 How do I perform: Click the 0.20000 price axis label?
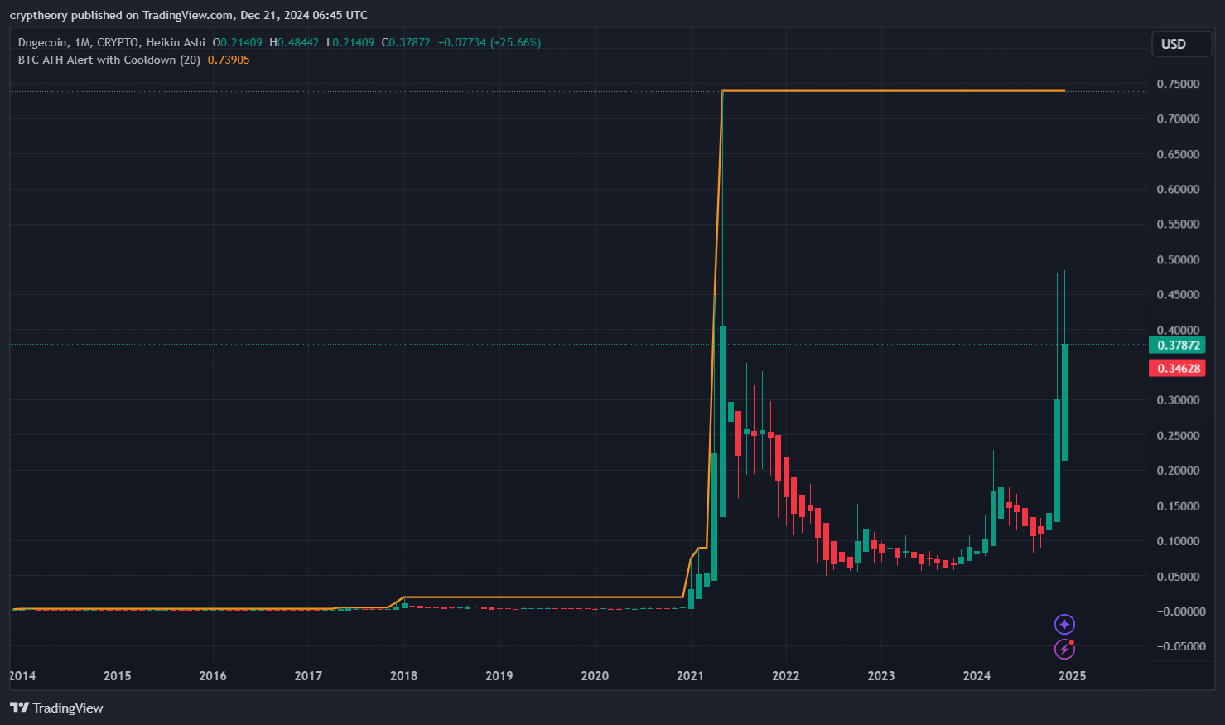[x=1178, y=470]
